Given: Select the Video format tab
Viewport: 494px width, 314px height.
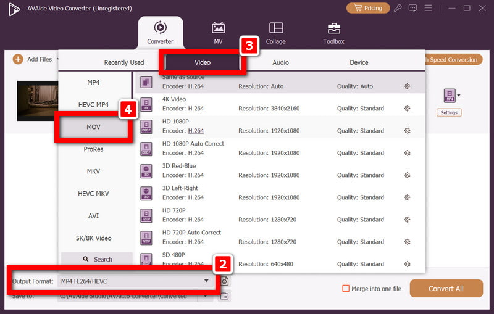Looking at the screenshot, I should 203,62.
